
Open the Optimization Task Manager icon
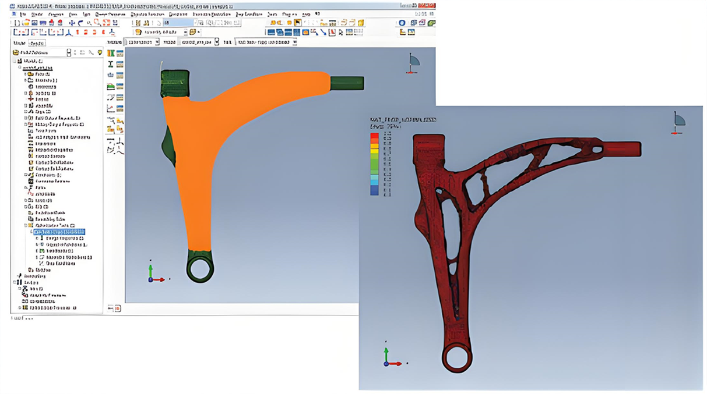tap(119, 54)
